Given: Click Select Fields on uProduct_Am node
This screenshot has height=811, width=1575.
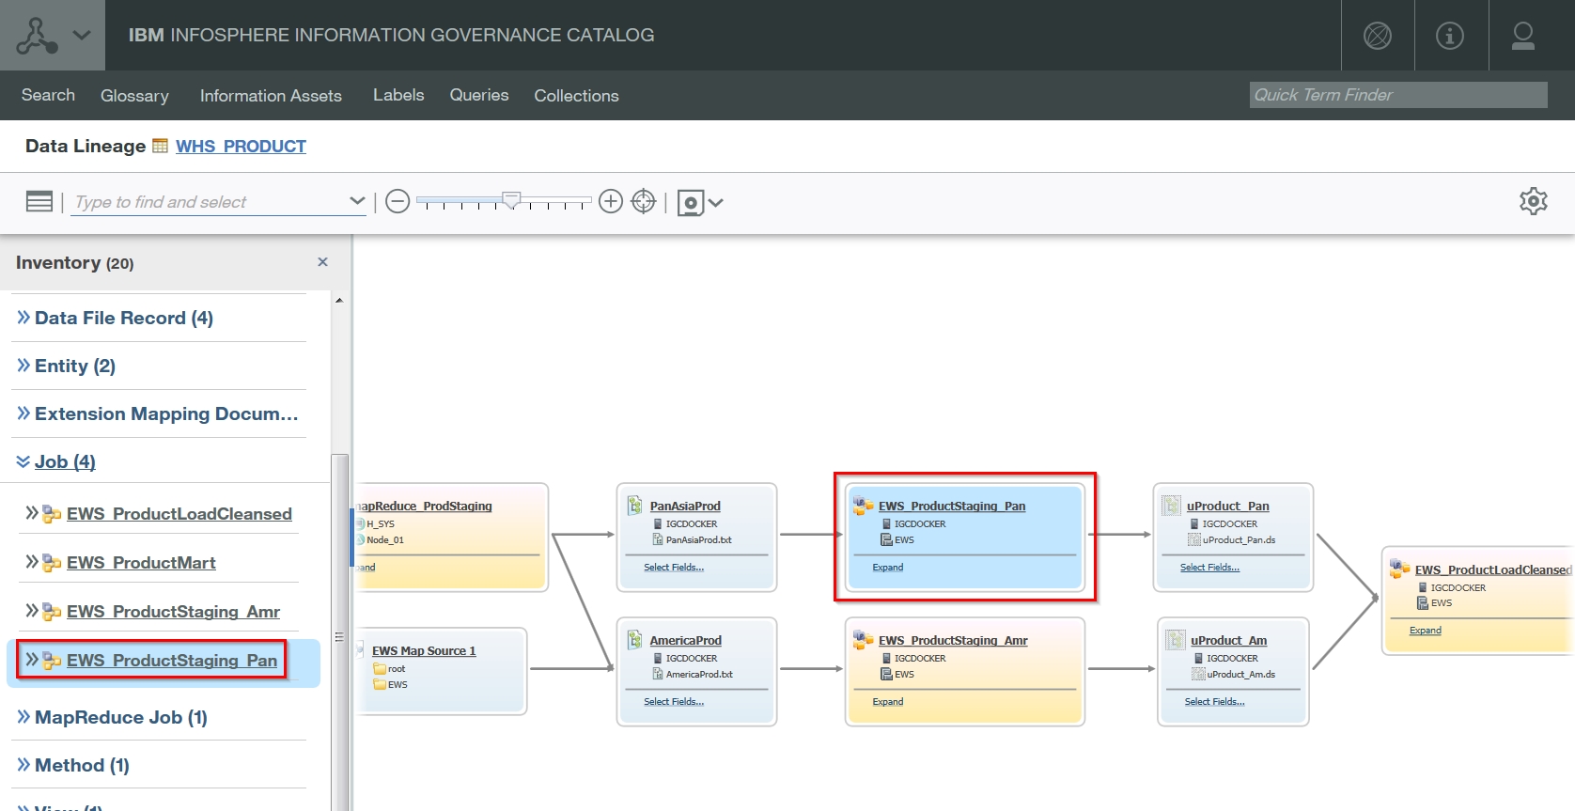Looking at the screenshot, I should pos(1215,702).
